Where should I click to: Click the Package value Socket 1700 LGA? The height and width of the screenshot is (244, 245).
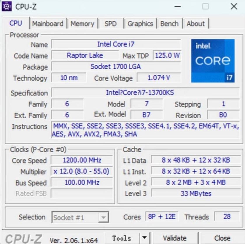click(x=116, y=67)
